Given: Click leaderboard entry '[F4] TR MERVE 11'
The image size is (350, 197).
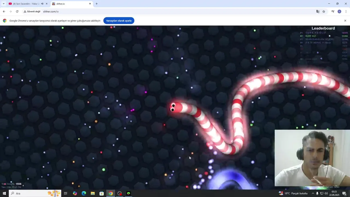Looking at the screenshot, I should (318, 43).
